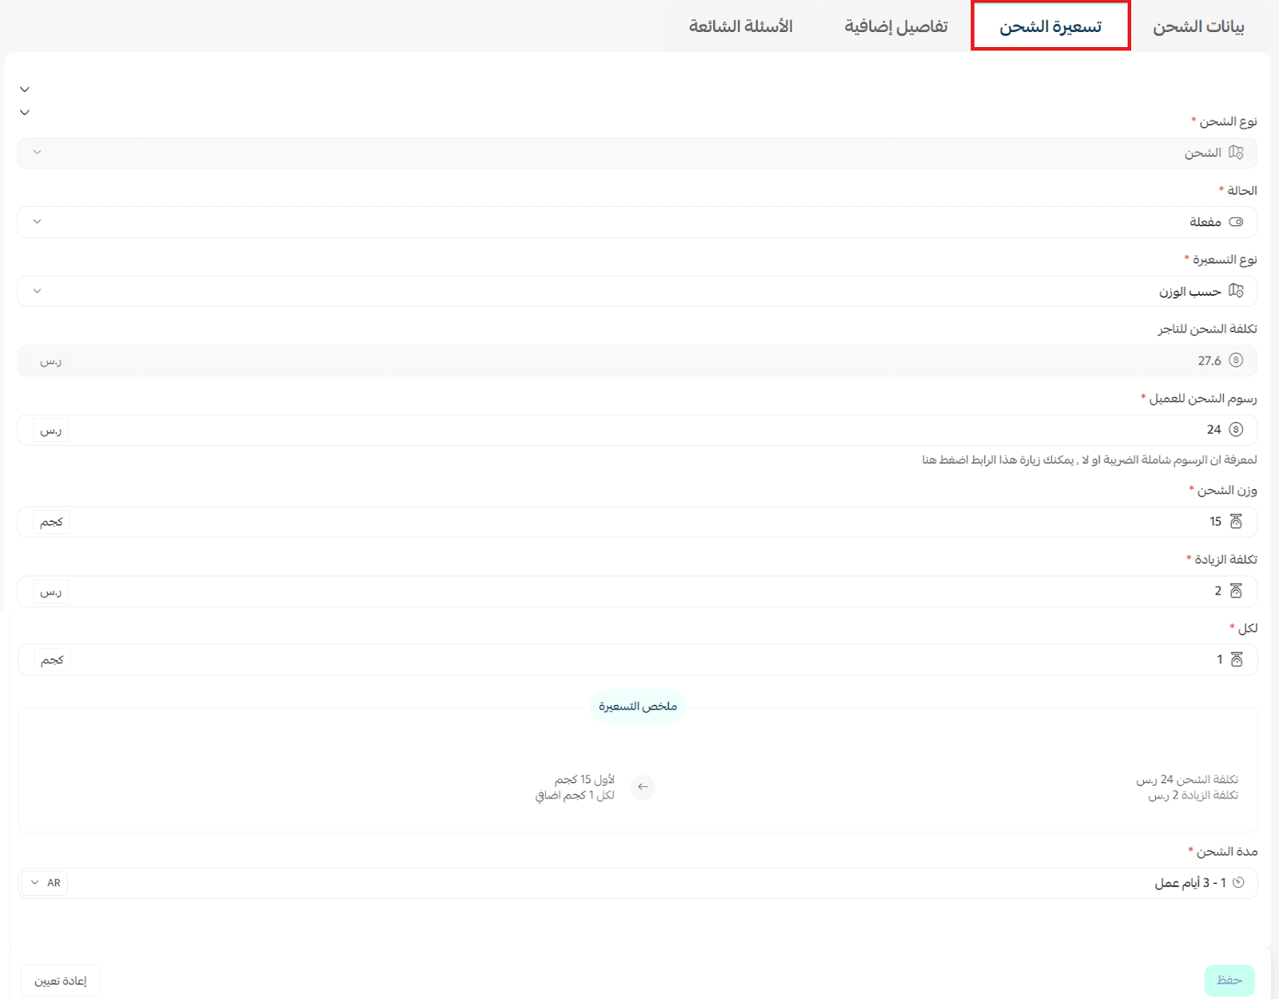This screenshot has width=1279, height=999.
Task: Go to الأسئلة الشائعة tab
Action: [740, 27]
